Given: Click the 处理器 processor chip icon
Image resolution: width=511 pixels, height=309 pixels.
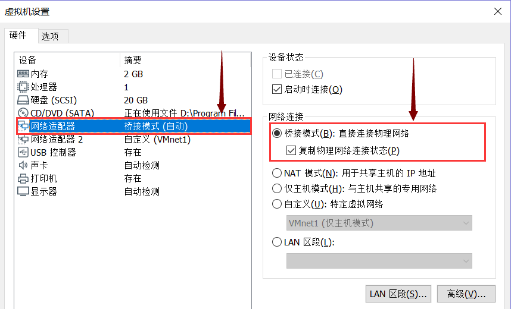Looking at the screenshot, I should click(x=23, y=87).
